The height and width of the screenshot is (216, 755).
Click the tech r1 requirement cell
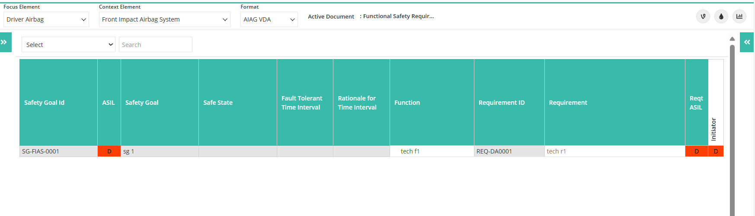[x=615, y=151]
